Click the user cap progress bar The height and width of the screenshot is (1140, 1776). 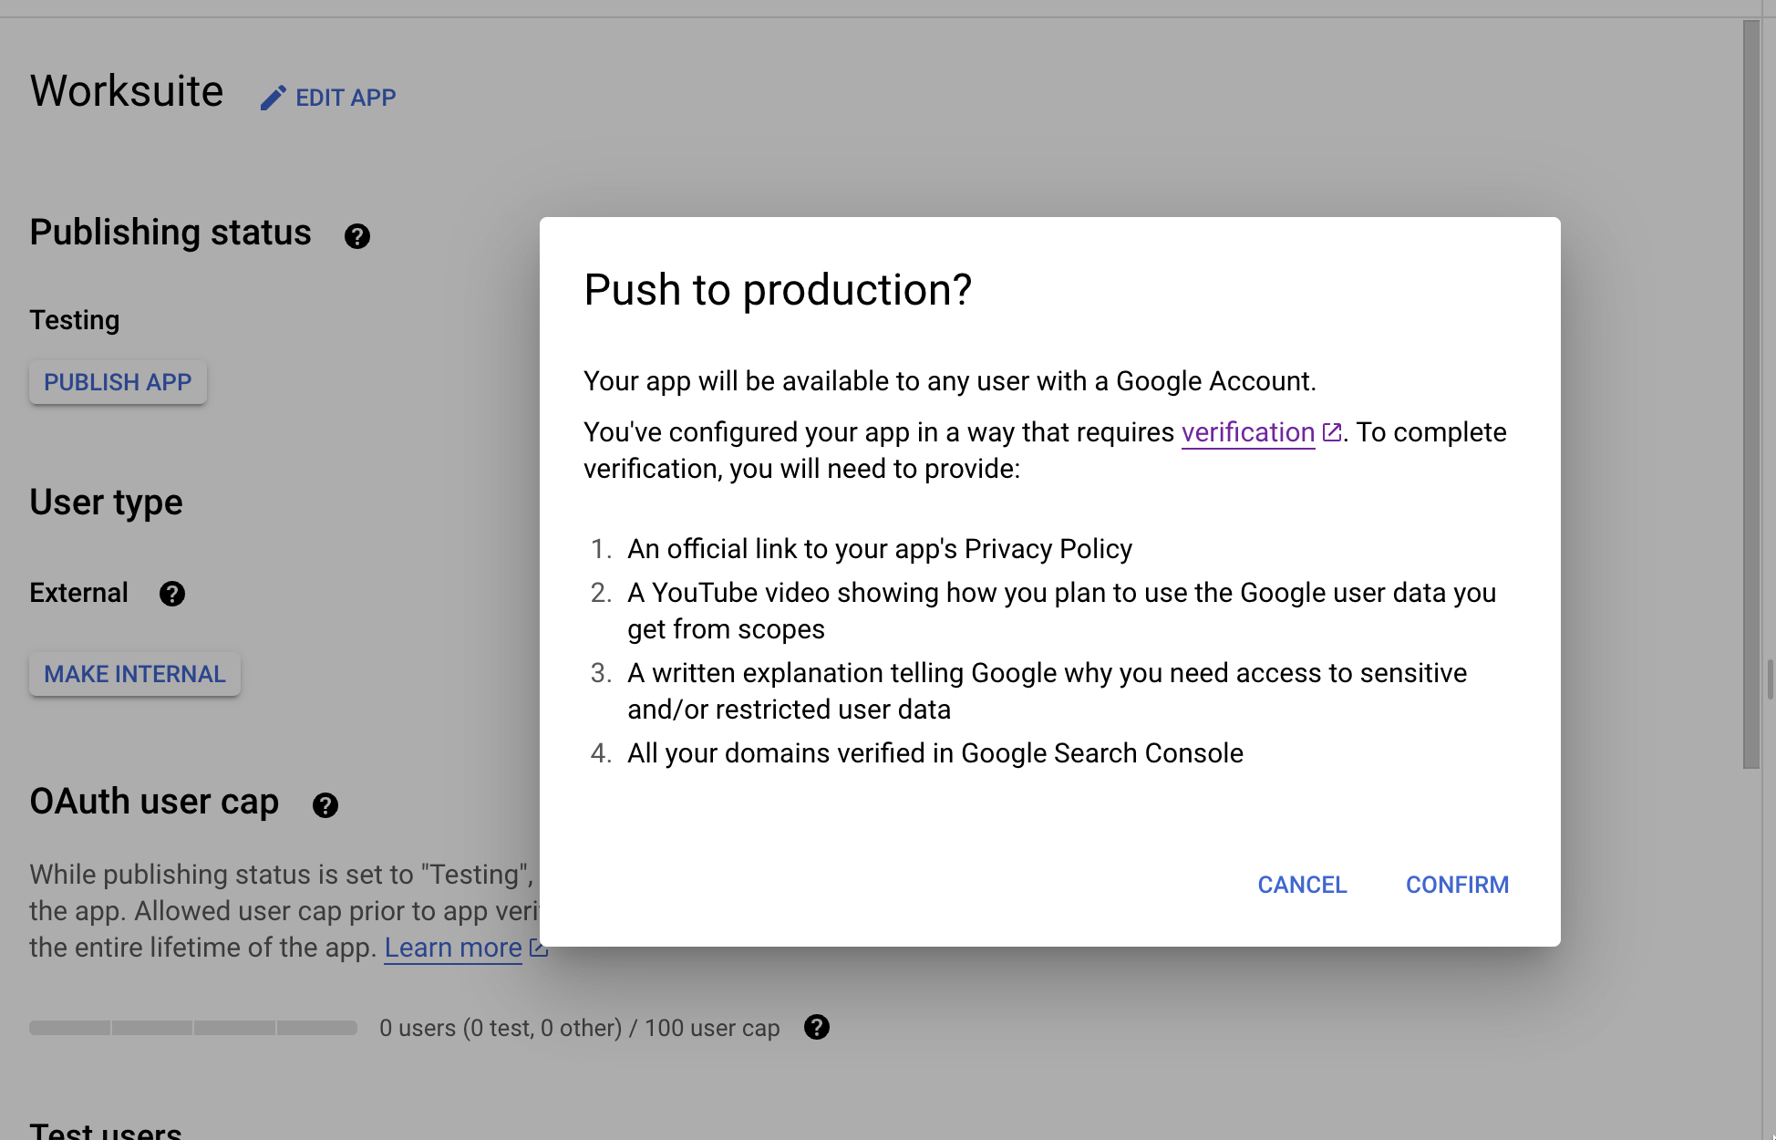(x=192, y=1028)
